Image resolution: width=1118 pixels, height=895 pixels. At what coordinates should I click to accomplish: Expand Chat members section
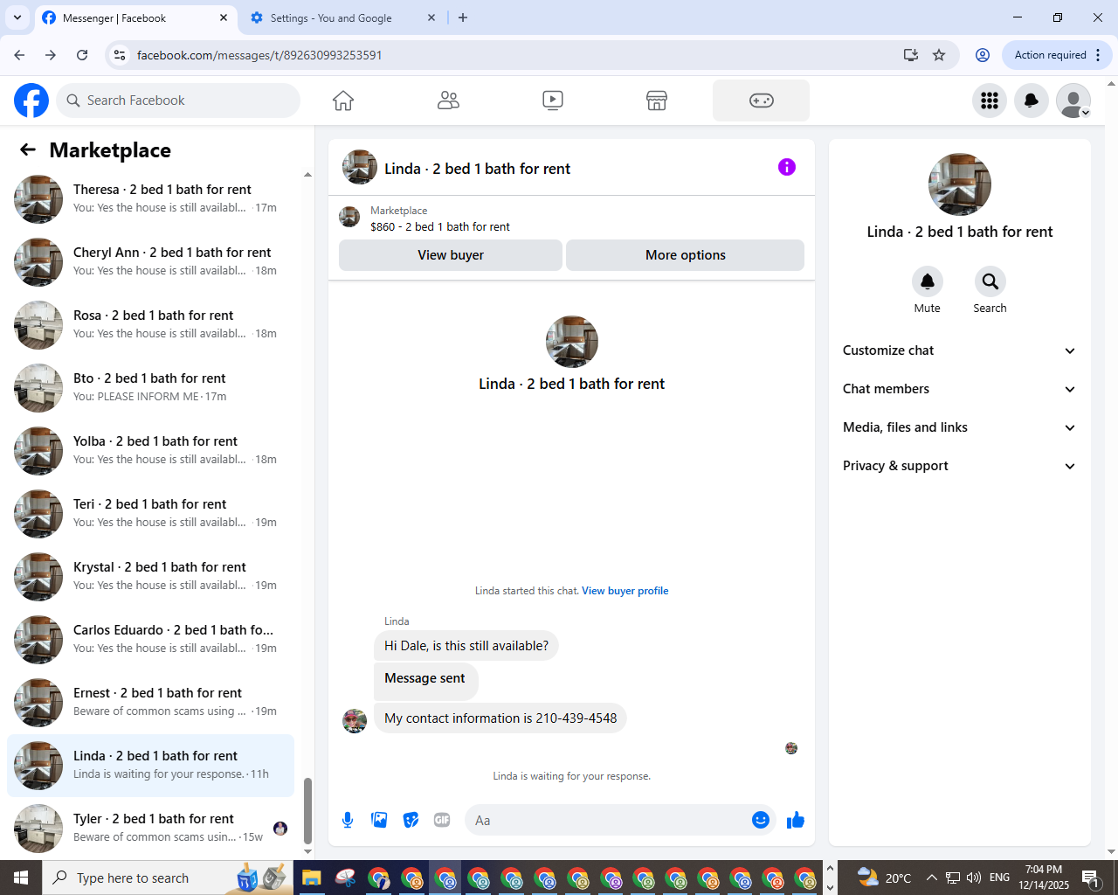pos(960,389)
